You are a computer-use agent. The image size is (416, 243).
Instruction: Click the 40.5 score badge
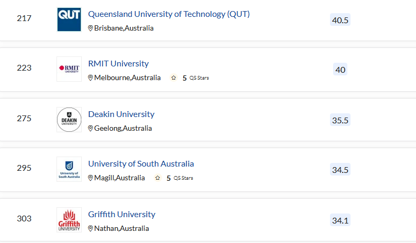click(x=340, y=20)
